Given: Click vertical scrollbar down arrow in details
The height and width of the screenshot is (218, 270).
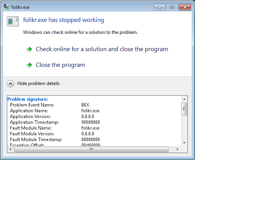Looking at the screenshot, I should 184,143.
